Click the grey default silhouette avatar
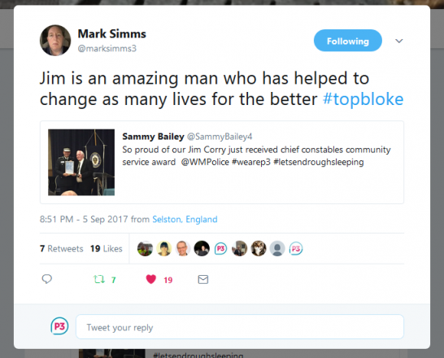Viewport: 444px width, 358px height. [x=277, y=248]
